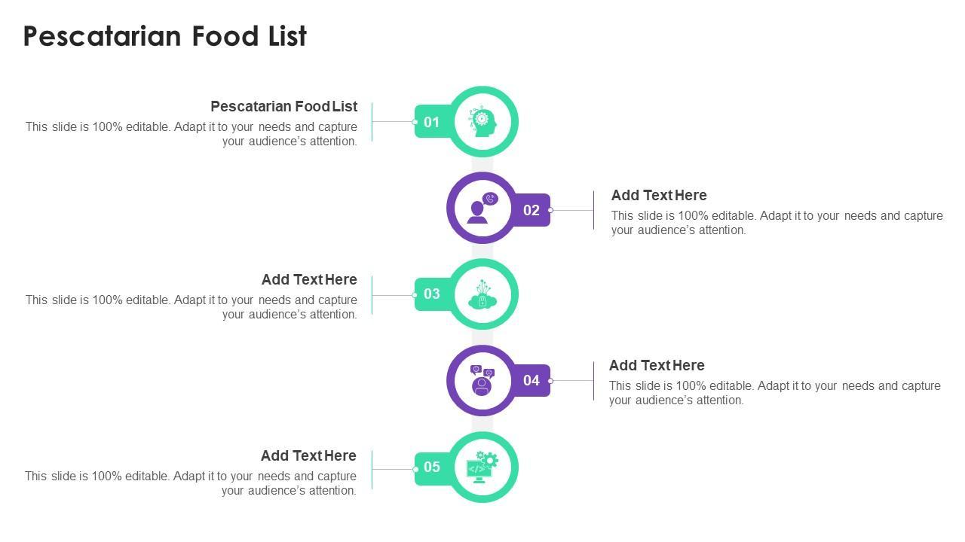Screen dimensions: 965x542
Task: Click the Add Text Here heading for step 05
Action: point(308,455)
